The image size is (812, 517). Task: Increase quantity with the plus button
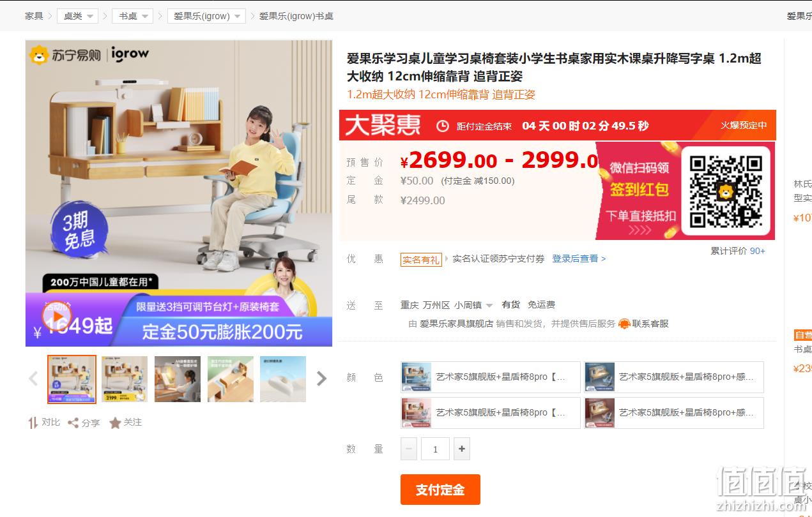click(x=462, y=449)
